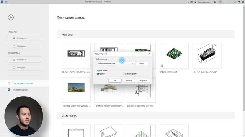The height and width of the screenshot is (137, 245).
Task: Open the Файл шаблона template dropdown
Action: pos(115,64)
